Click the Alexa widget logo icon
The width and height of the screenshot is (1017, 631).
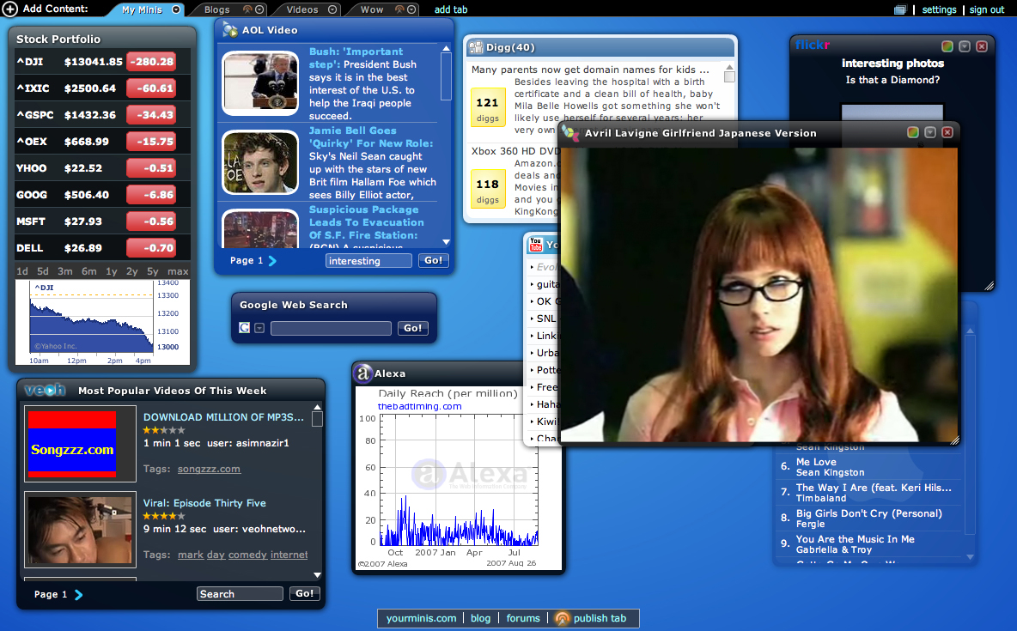(363, 373)
